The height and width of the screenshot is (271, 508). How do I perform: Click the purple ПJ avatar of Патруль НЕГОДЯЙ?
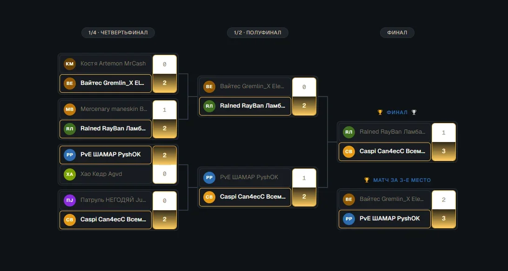point(70,200)
